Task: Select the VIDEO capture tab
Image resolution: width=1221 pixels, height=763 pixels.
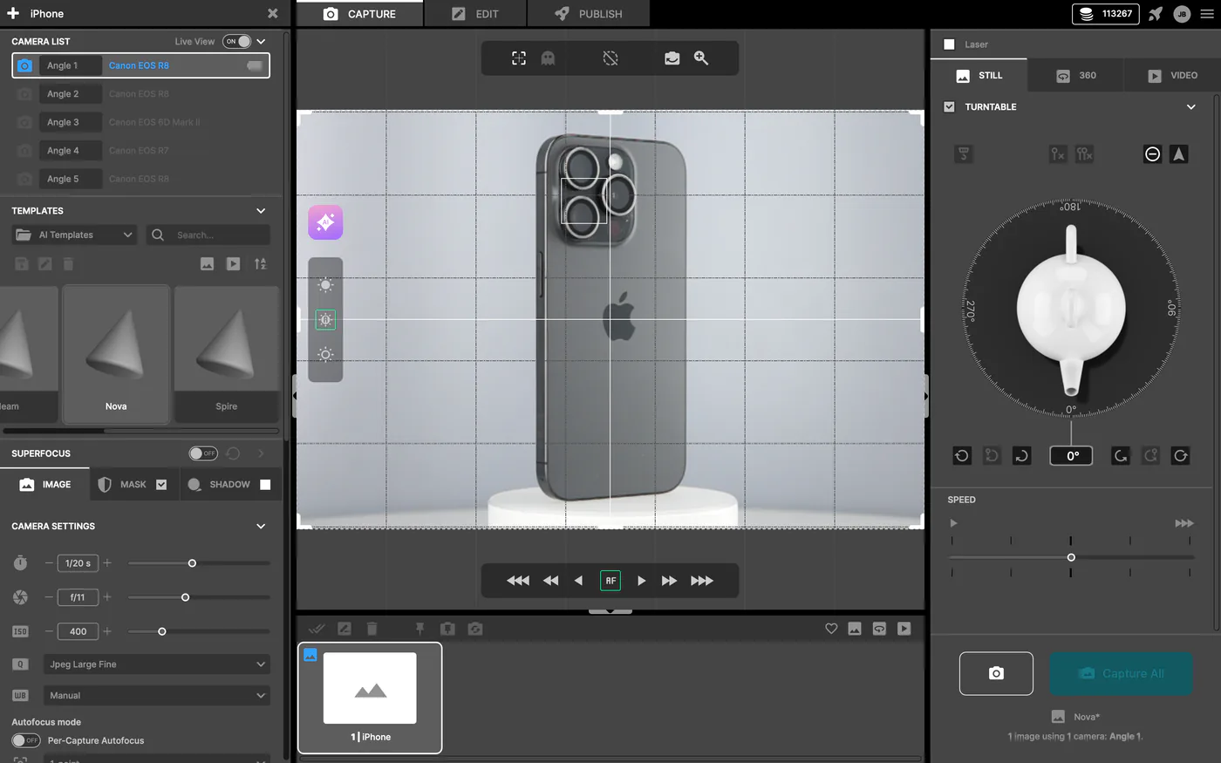Action: (x=1172, y=76)
